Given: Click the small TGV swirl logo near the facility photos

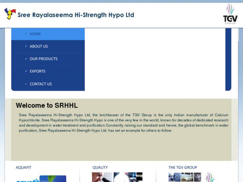Looking at the screenshot, I should 210,177.
